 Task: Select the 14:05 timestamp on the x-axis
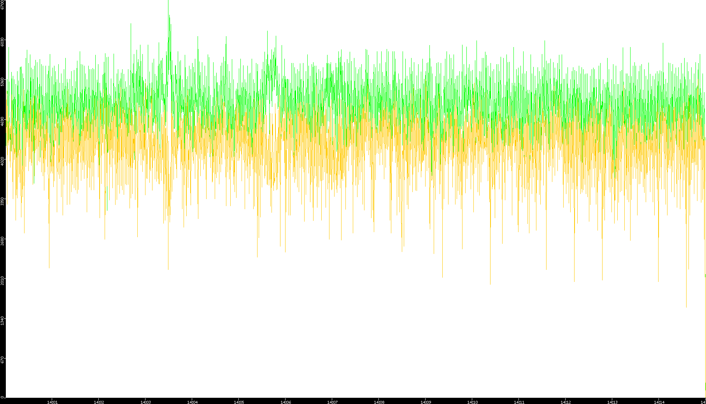click(239, 402)
